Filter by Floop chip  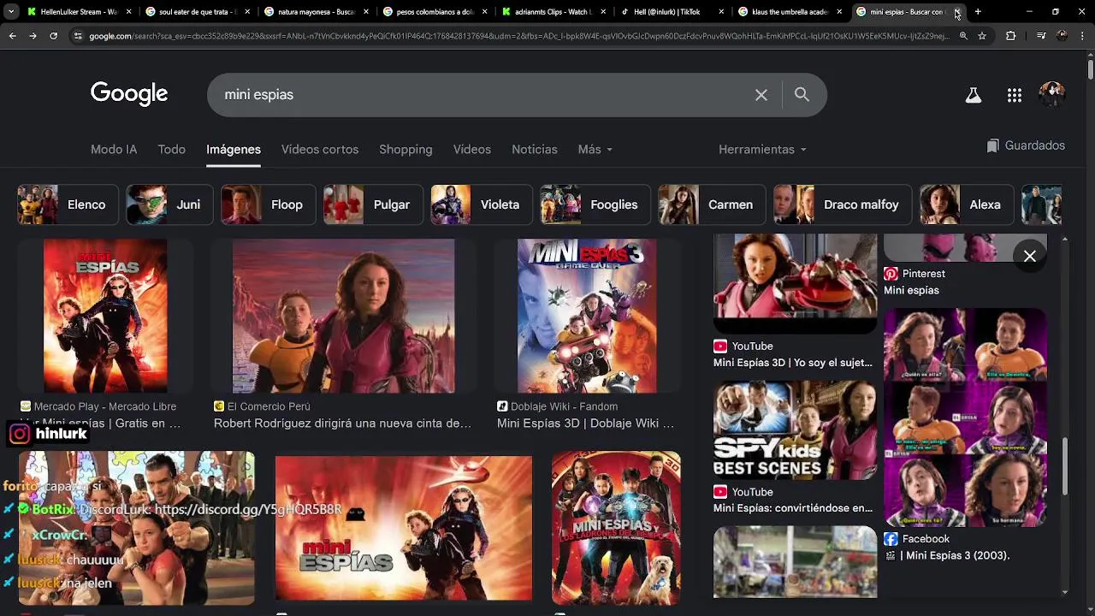(268, 204)
